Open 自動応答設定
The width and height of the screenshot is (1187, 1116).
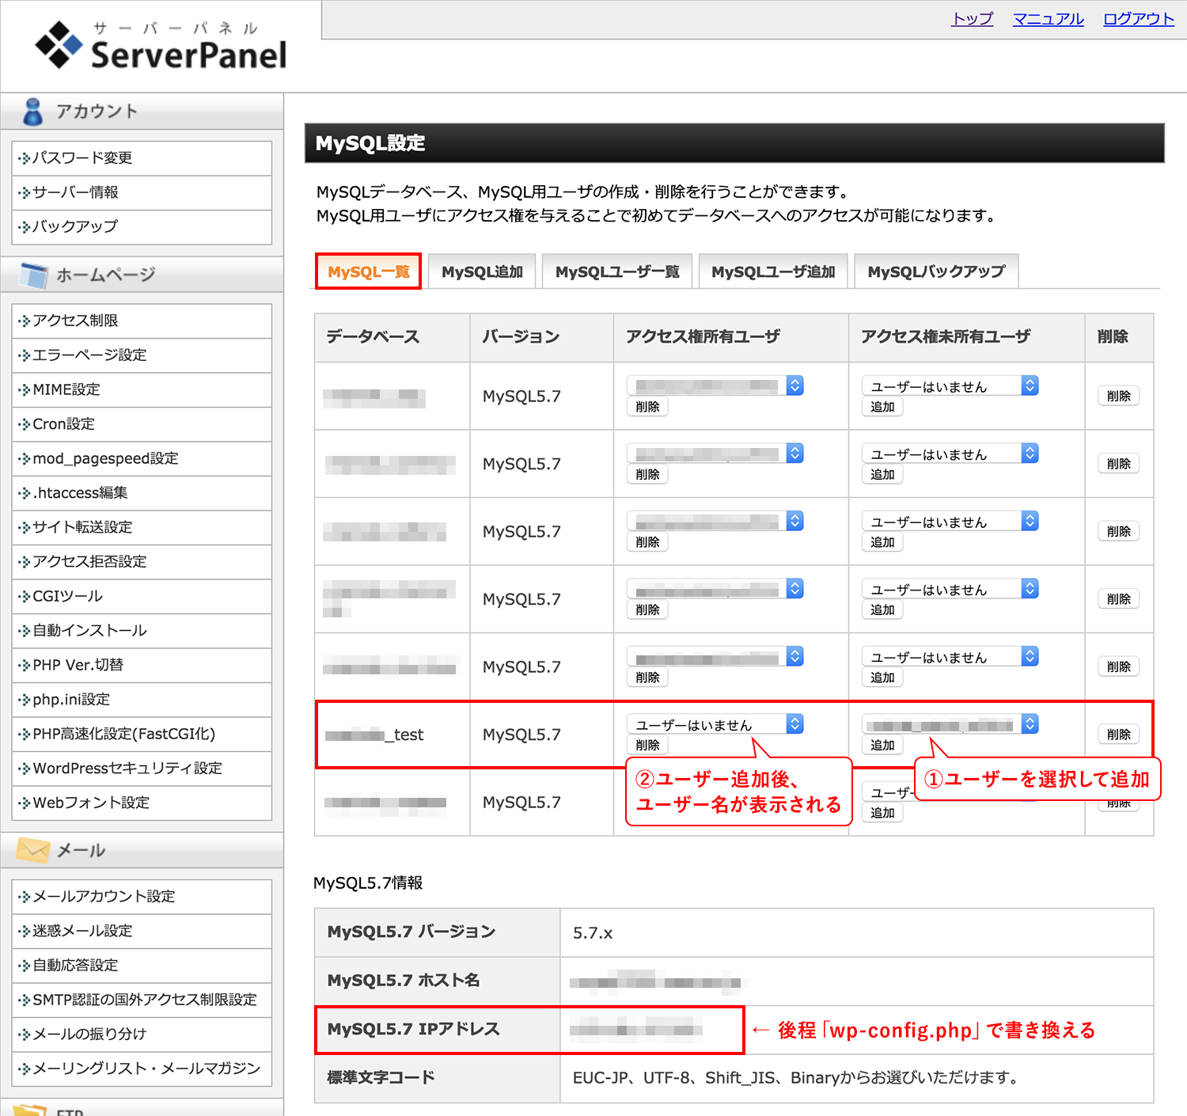pyautogui.click(x=142, y=965)
